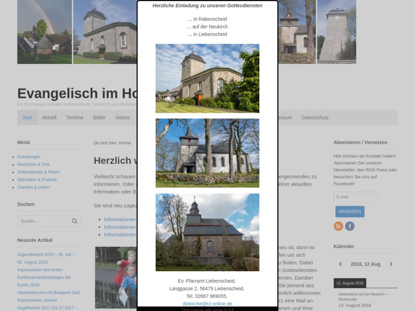Click the Suchen search field
This screenshot has width=415, height=311.
(44, 221)
